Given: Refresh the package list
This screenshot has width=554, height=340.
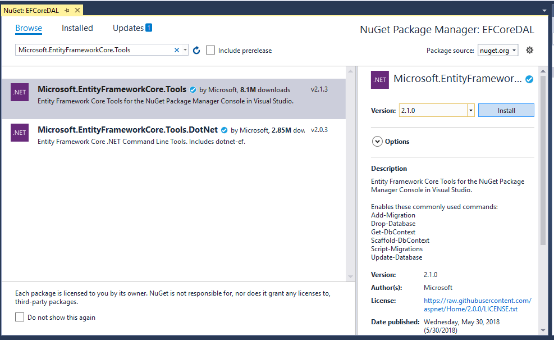Looking at the screenshot, I should [x=196, y=50].
